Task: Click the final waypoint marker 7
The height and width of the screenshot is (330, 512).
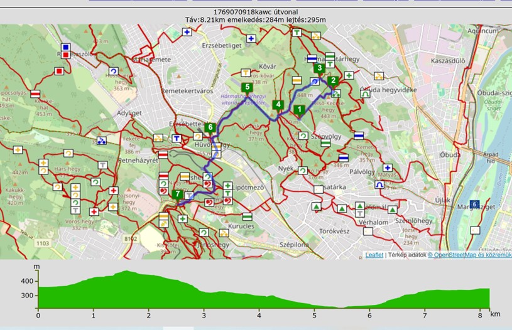Action: (x=178, y=194)
